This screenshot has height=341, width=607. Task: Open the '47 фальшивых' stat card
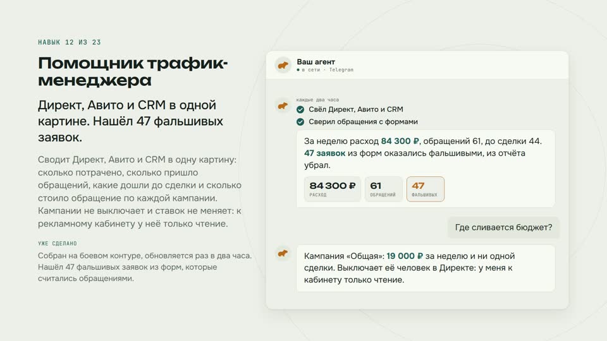[425, 189]
